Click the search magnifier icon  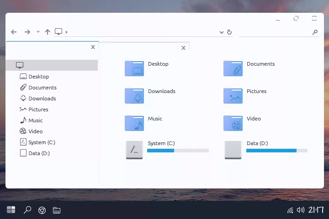tap(315, 32)
